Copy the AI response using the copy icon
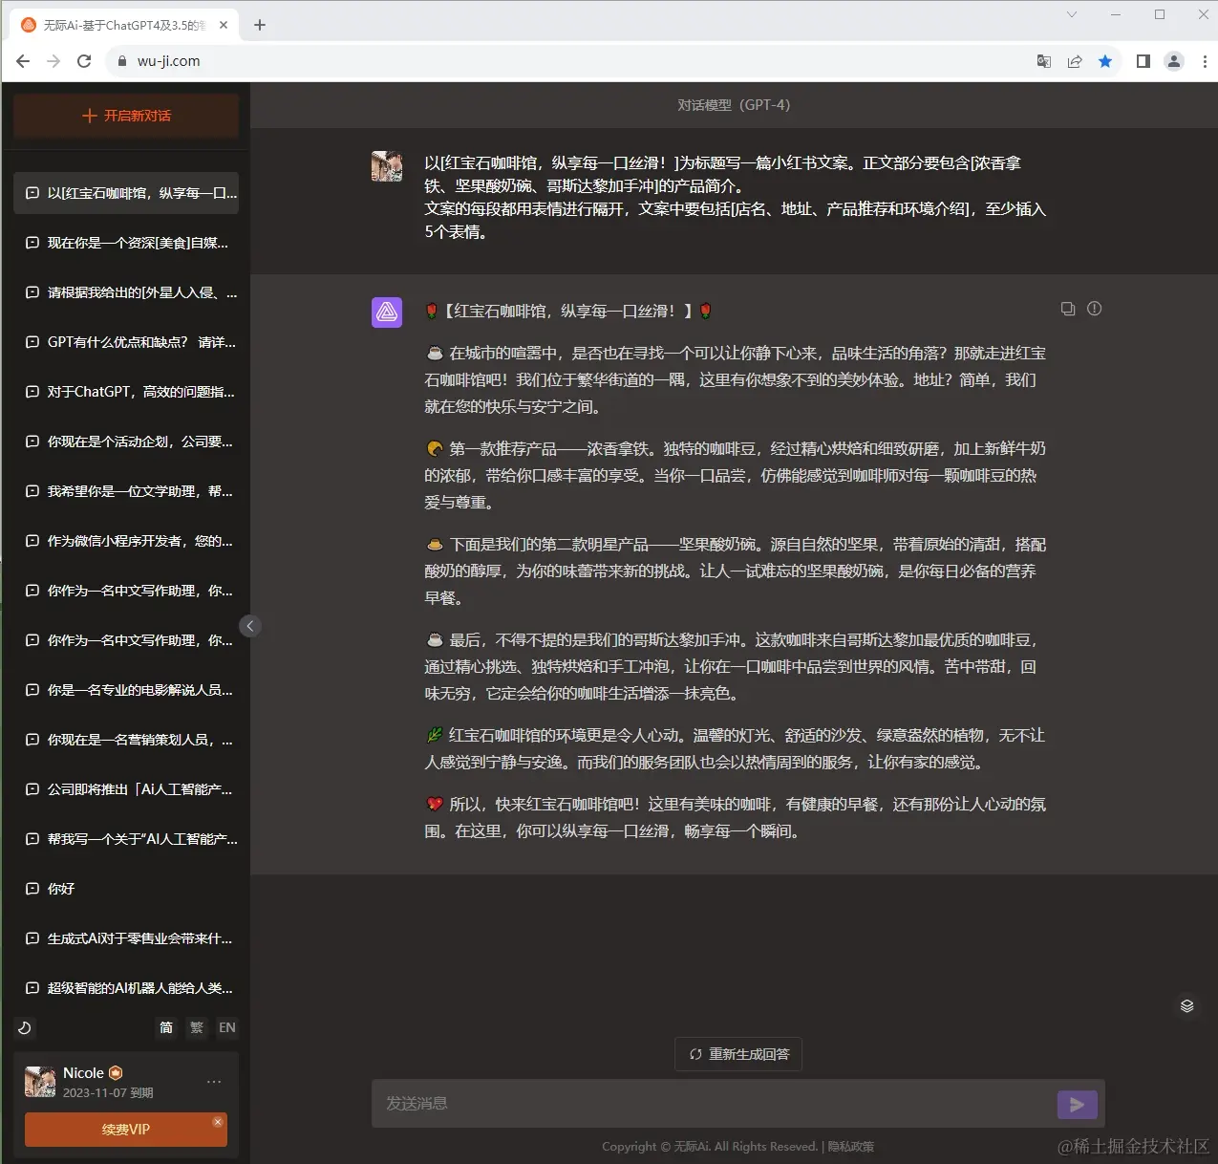The image size is (1218, 1164). tap(1067, 309)
